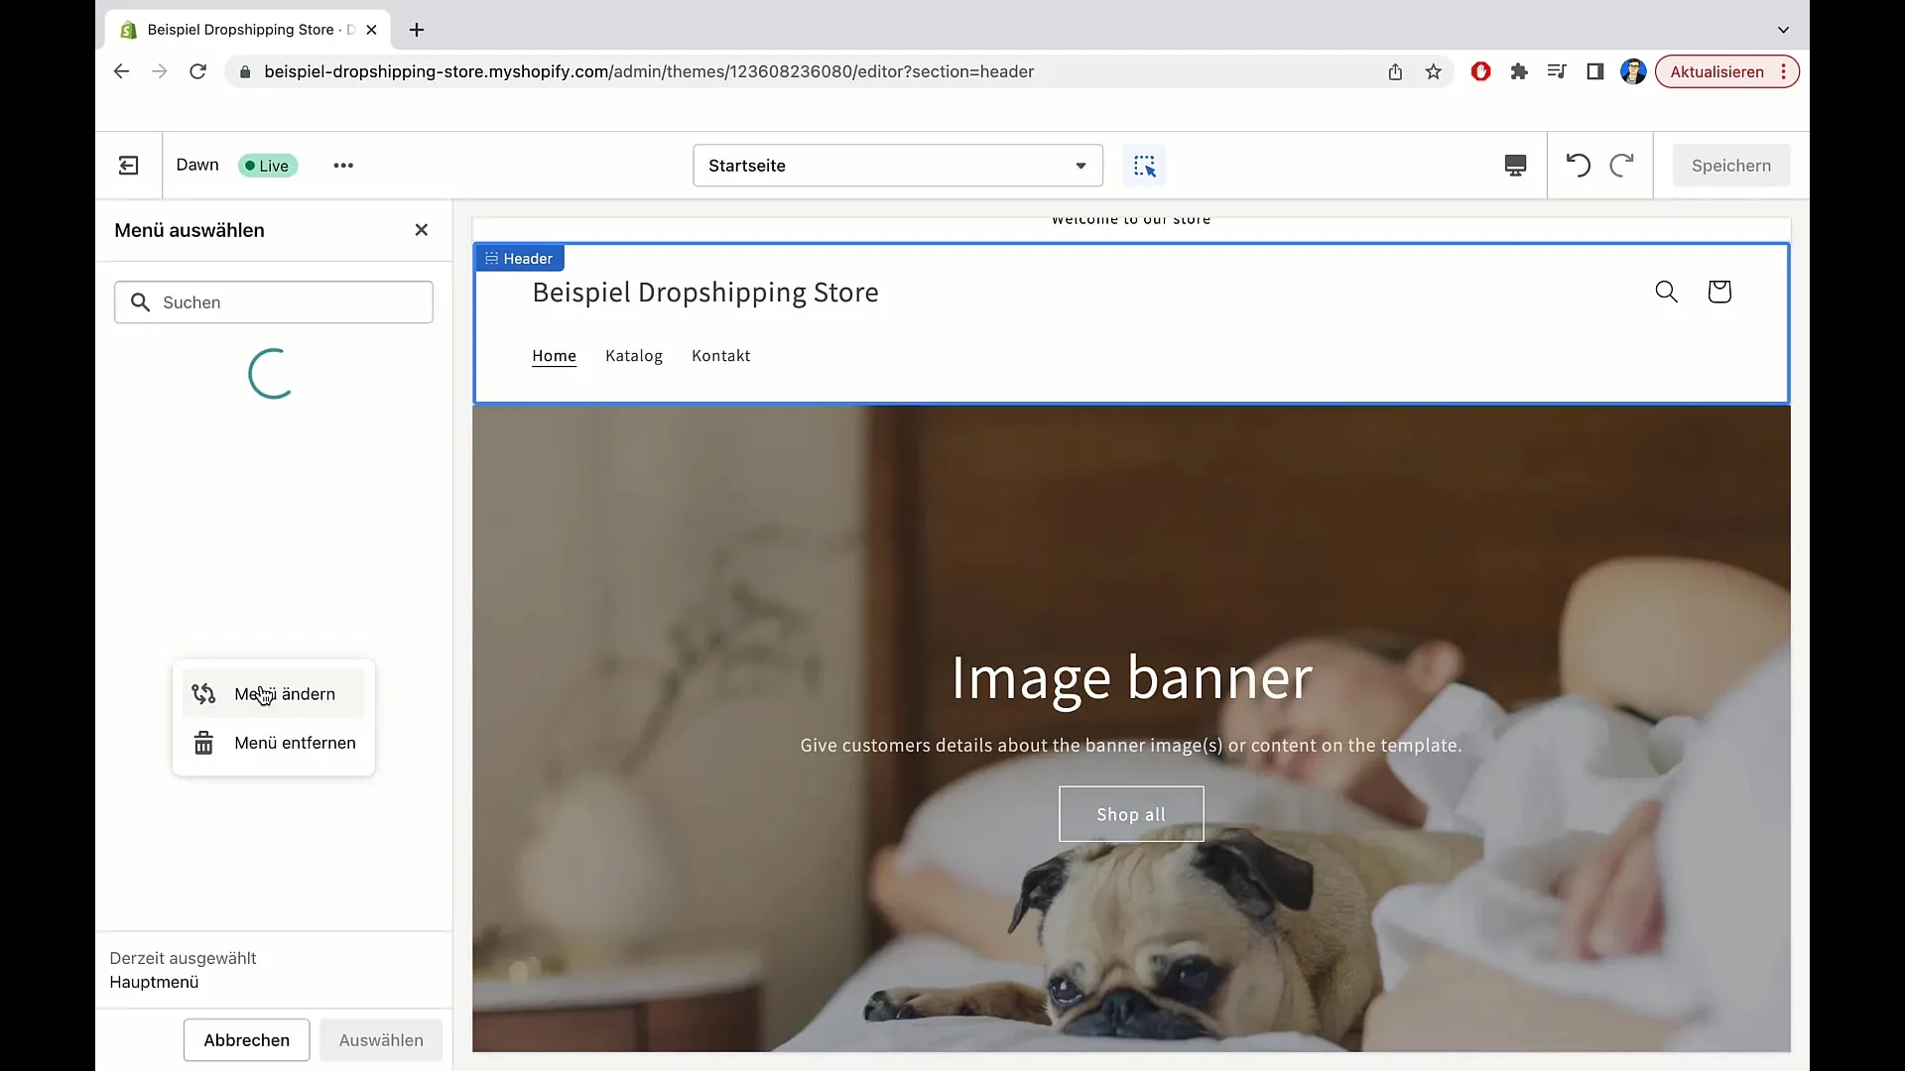Click the disabled Auswählen button
Screen dimensions: 1905x1071
(x=381, y=1040)
